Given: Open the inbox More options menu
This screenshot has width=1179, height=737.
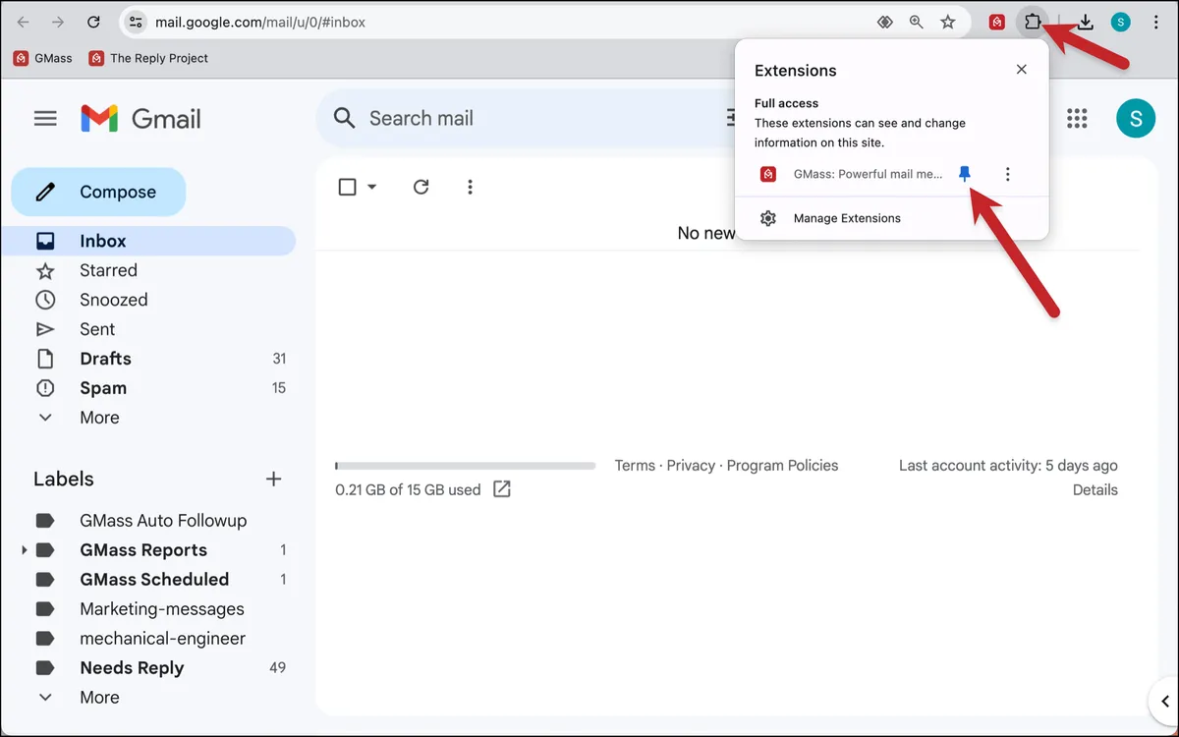Looking at the screenshot, I should tap(470, 187).
